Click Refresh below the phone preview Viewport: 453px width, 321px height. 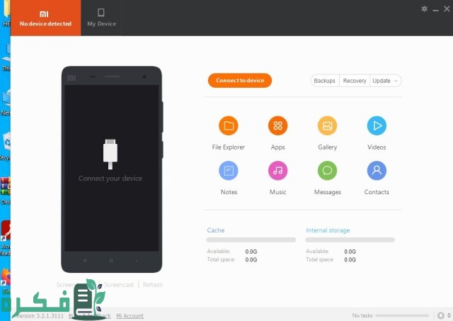152,285
